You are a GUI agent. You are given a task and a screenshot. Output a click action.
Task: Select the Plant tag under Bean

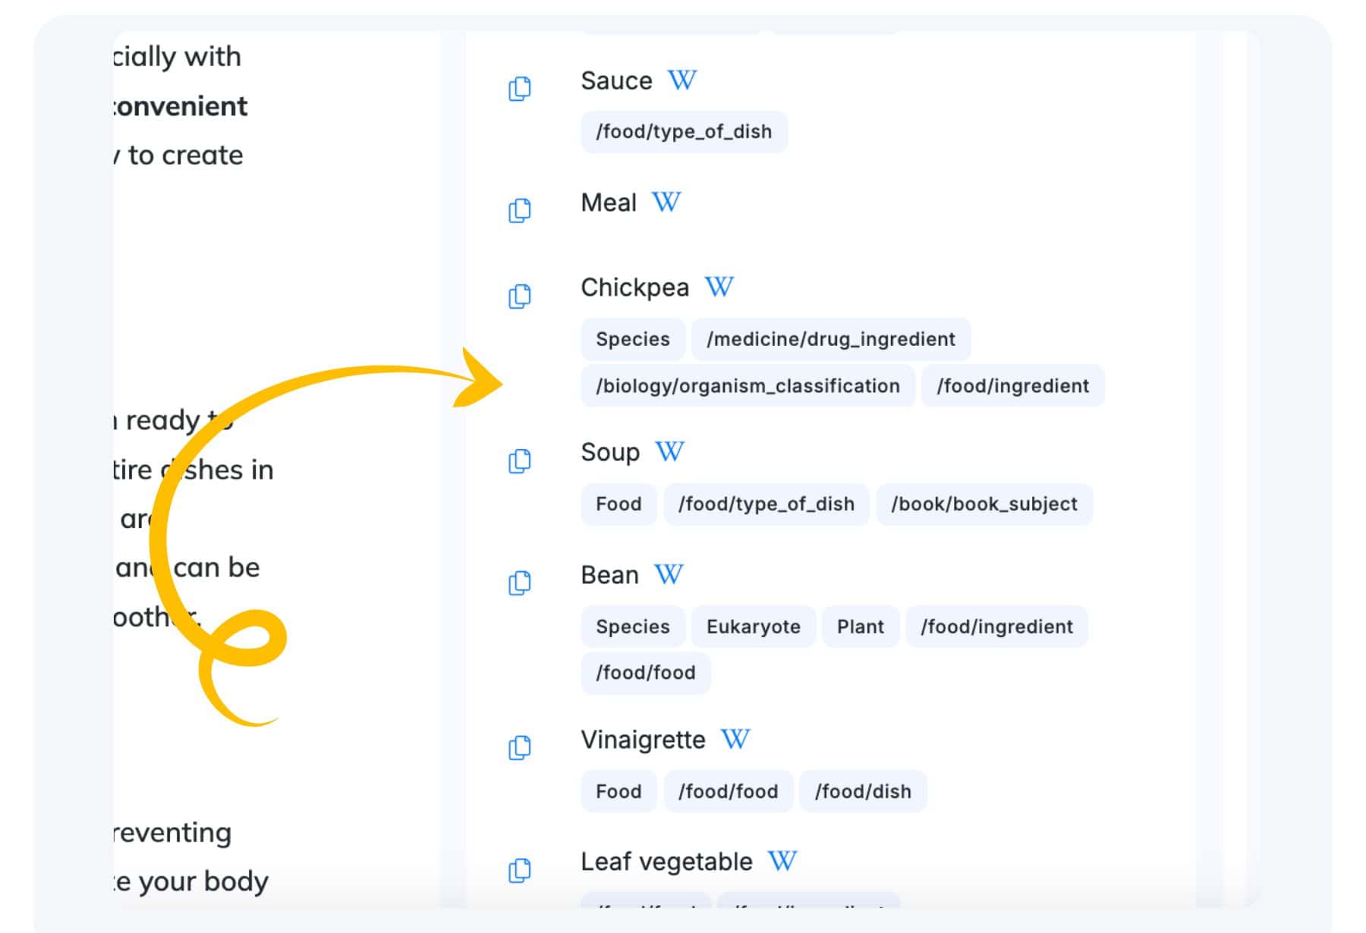click(x=861, y=627)
